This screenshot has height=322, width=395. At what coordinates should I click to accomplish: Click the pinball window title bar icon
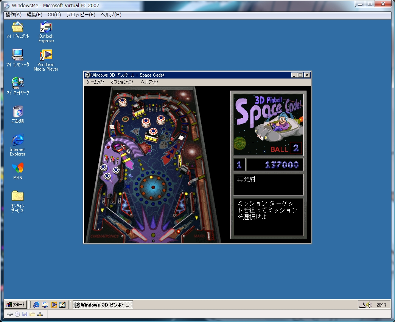pyautogui.click(x=88, y=75)
